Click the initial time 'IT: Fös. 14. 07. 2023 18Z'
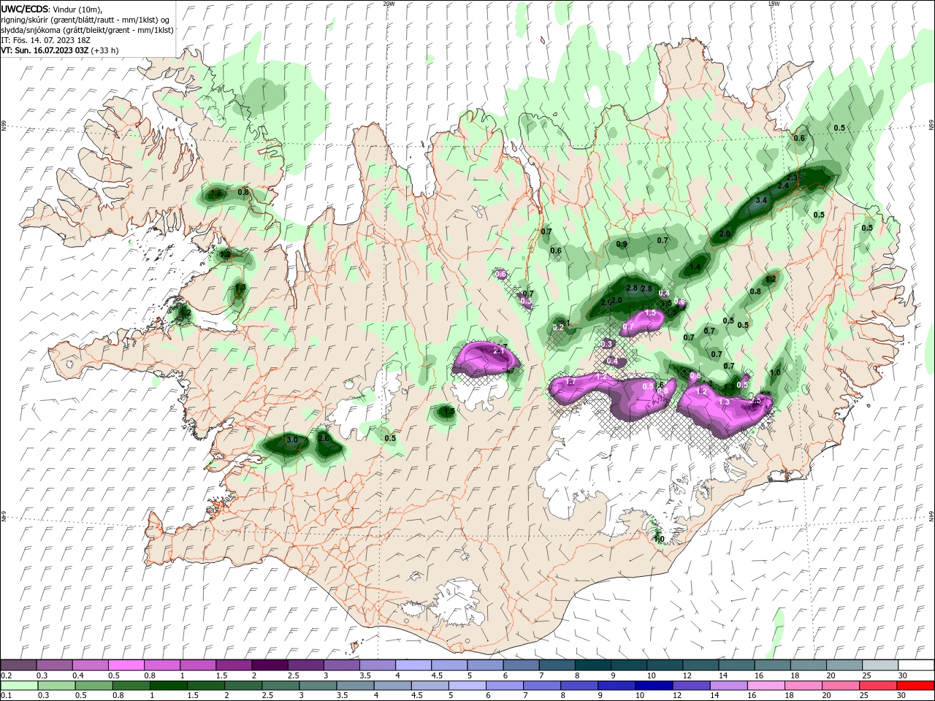Viewport: 935px width, 701px height. 45,40
